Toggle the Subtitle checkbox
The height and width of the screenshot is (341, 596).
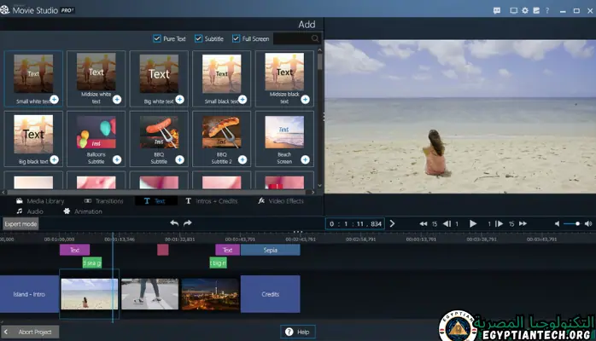[x=199, y=38]
